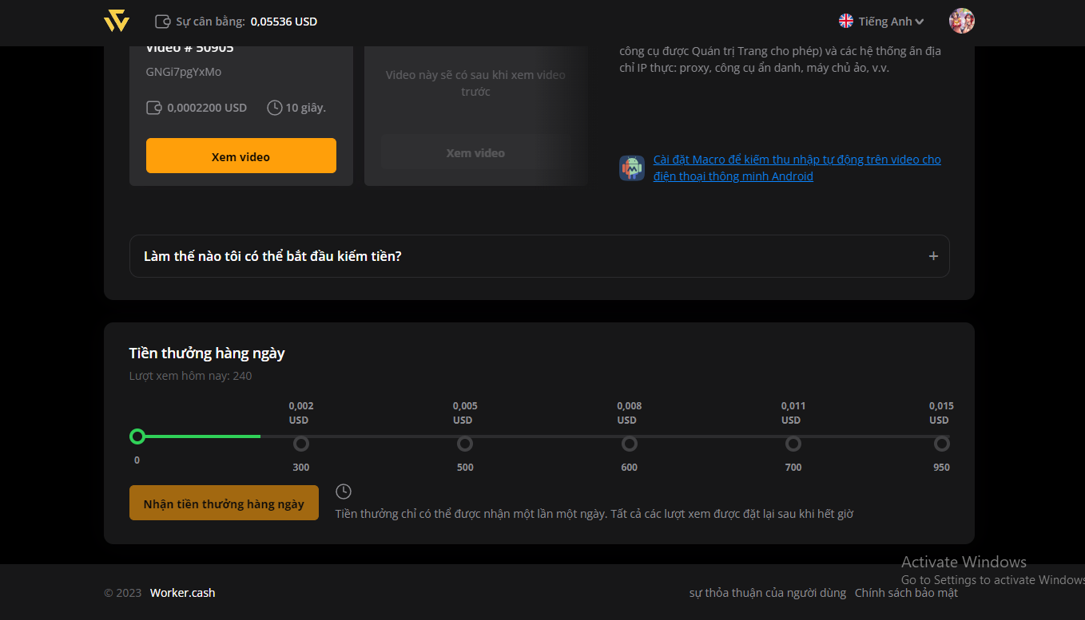Click the Android Macro app icon
This screenshot has width=1085, height=620.
[631, 168]
